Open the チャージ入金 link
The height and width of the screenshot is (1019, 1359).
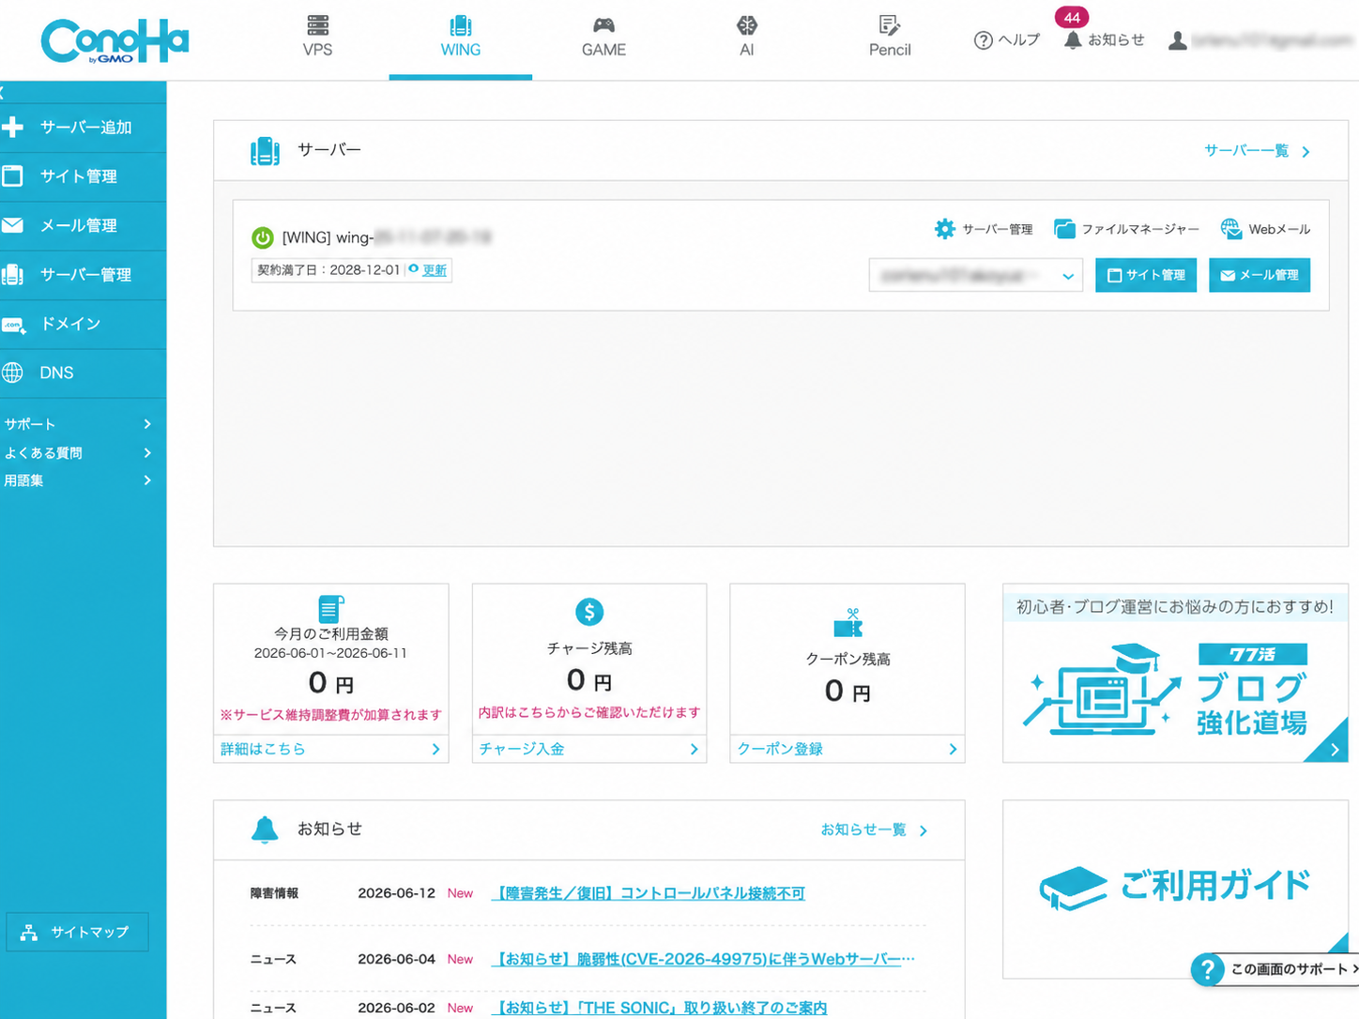589,749
